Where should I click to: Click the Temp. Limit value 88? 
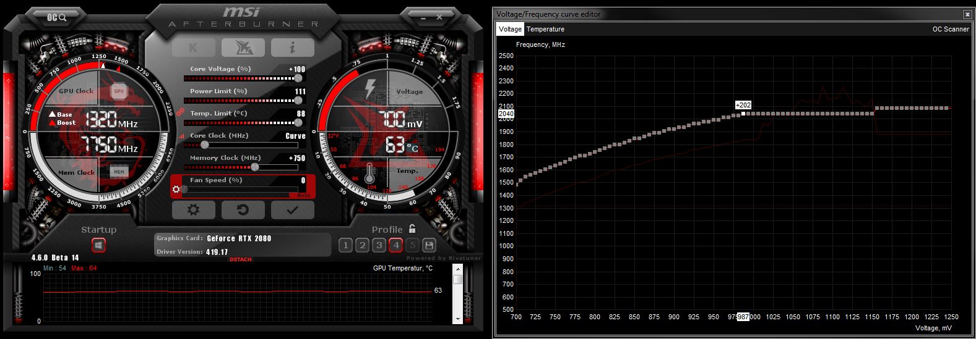tap(301, 114)
